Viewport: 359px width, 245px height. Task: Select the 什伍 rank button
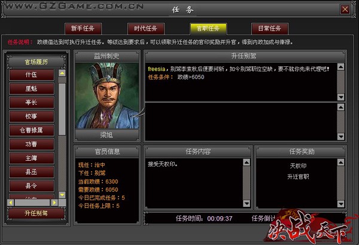[x=32, y=75]
